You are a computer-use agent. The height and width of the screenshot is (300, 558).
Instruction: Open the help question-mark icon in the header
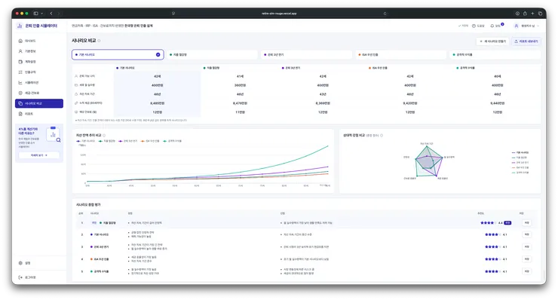[x=474, y=26]
